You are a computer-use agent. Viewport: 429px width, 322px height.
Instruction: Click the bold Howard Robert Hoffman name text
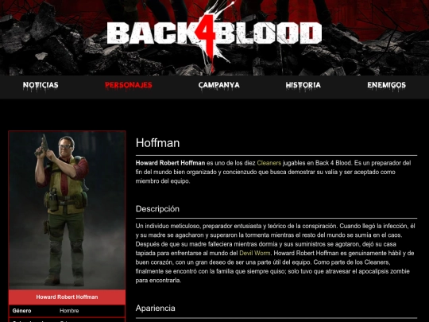tap(170, 163)
